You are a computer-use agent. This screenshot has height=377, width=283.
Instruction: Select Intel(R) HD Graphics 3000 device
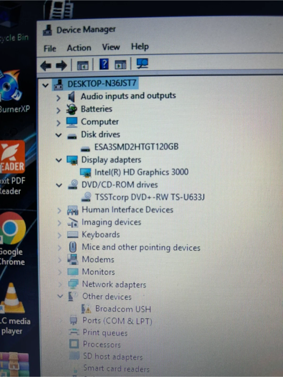141,172
